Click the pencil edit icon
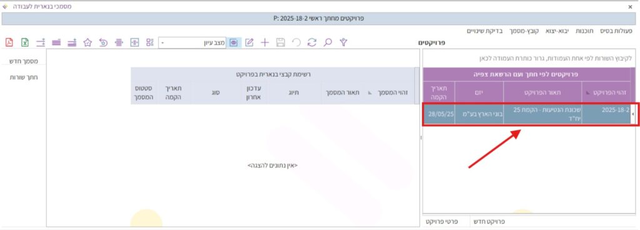This screenshot has width=640, height=230. click(x=249, y=42)
